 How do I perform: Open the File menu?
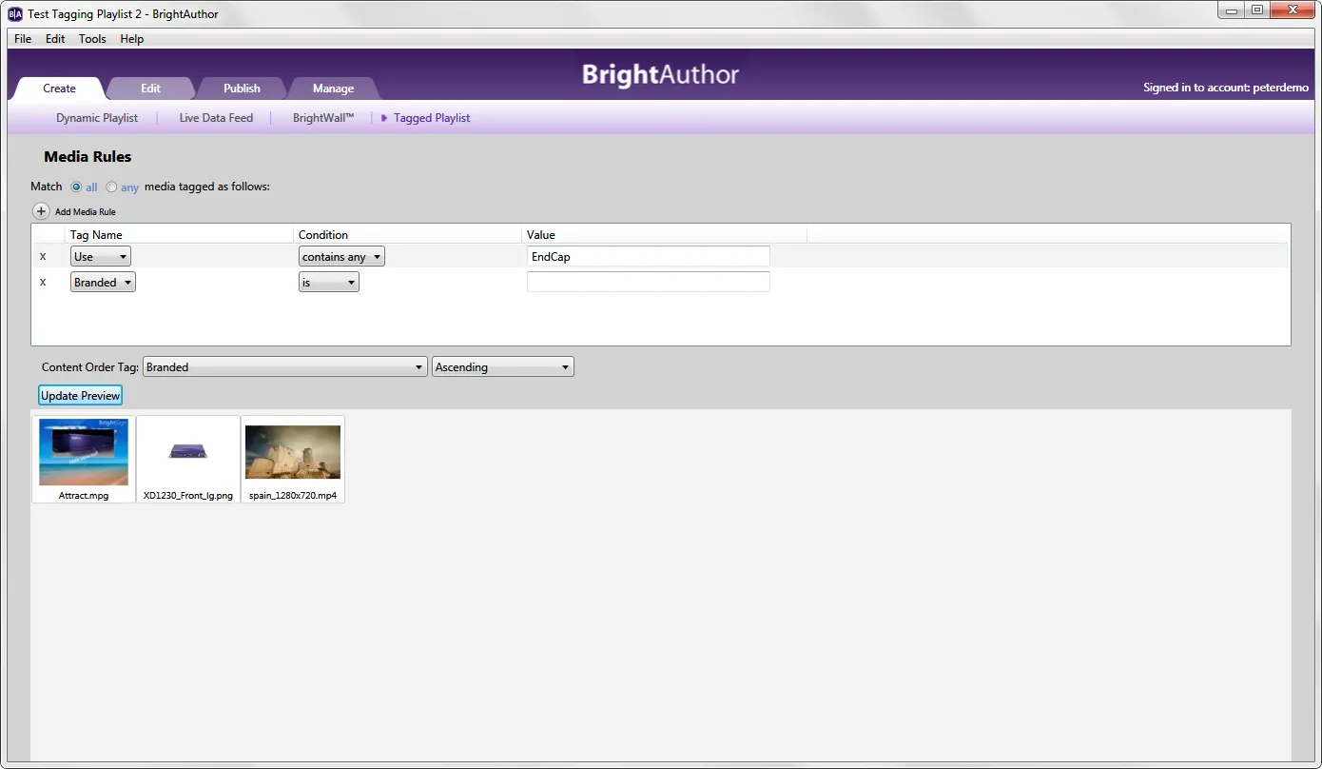pos(23,39)
